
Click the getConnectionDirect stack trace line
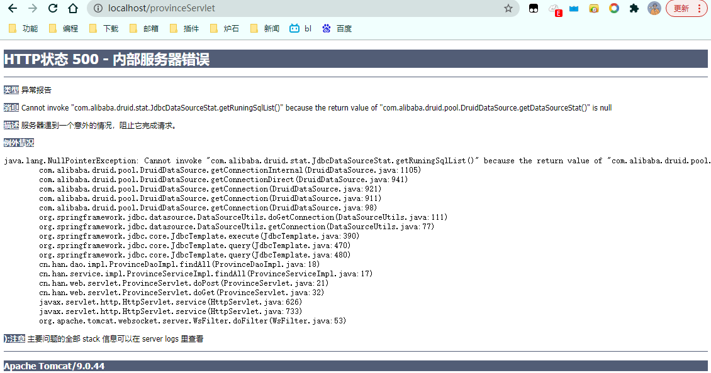[x=223, y=180]
